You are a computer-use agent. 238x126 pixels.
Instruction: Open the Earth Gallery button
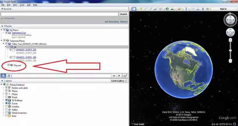(x=119, y=81)
